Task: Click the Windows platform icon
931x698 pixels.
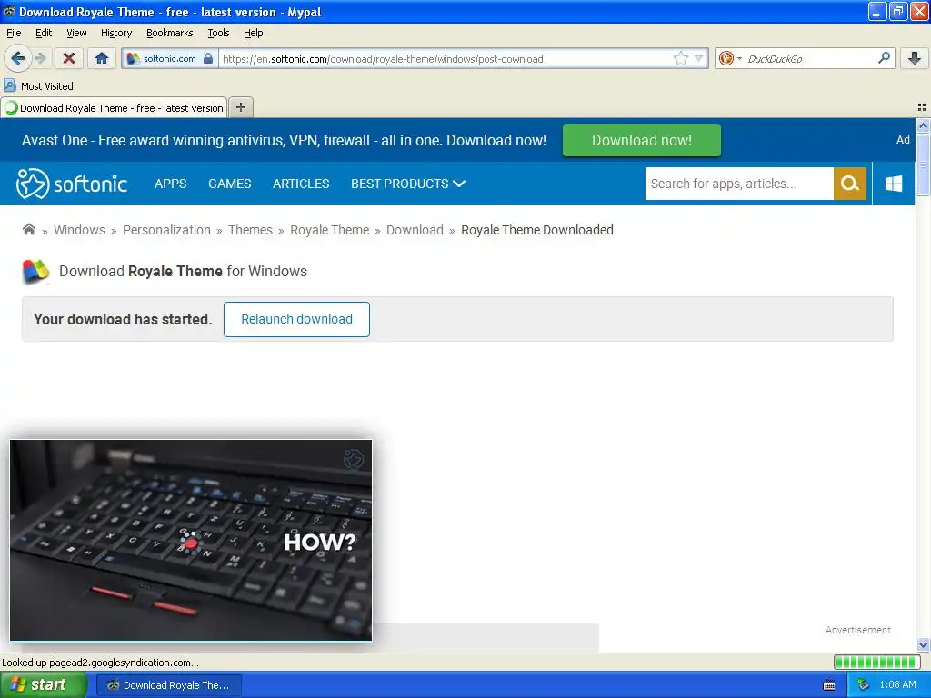Action: point(894,184)
